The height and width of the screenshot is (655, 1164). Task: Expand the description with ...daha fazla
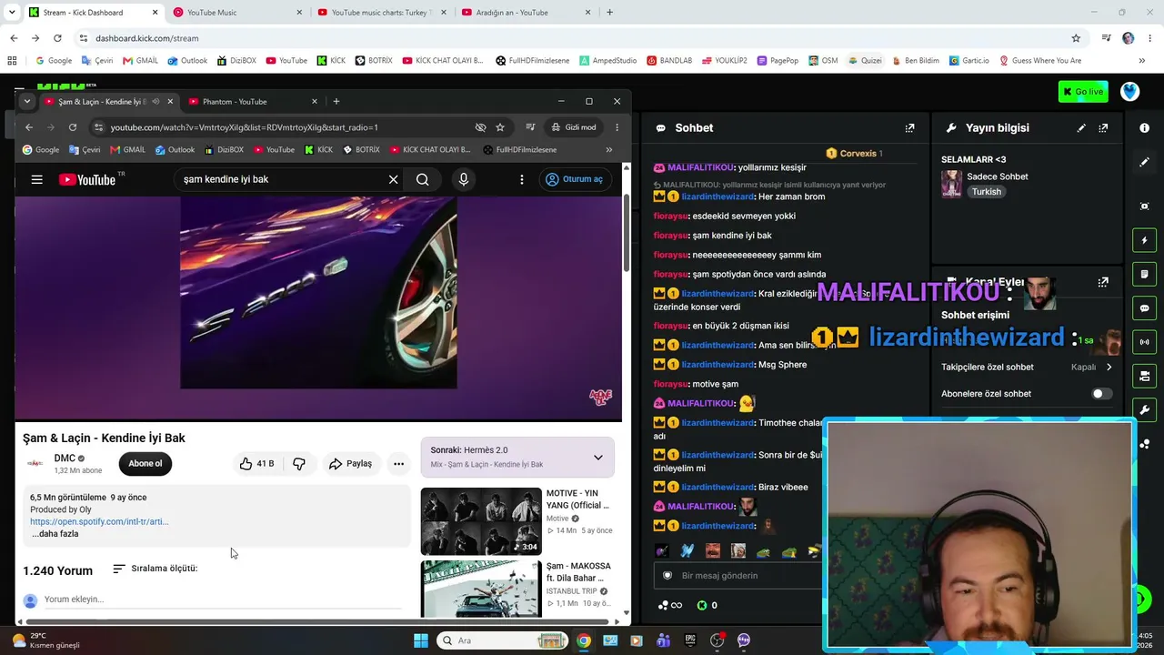55,534
